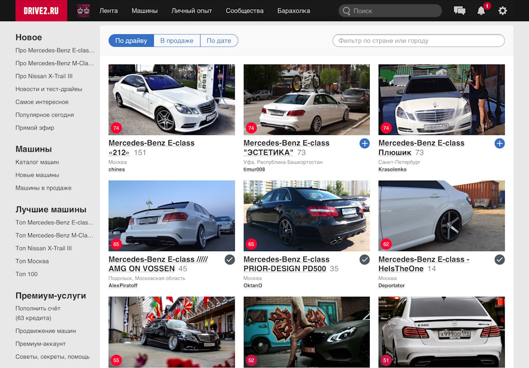Open "Премиум-аккаунт" link

click(x=40, y=344)
